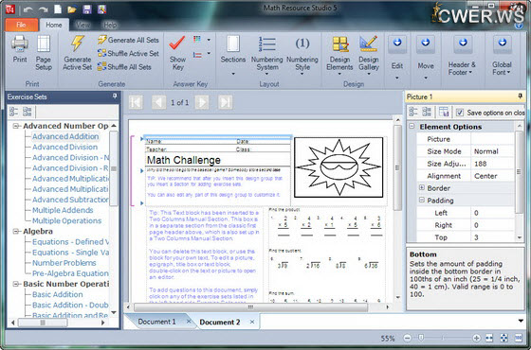Expand the Border property group

[422, 187]
